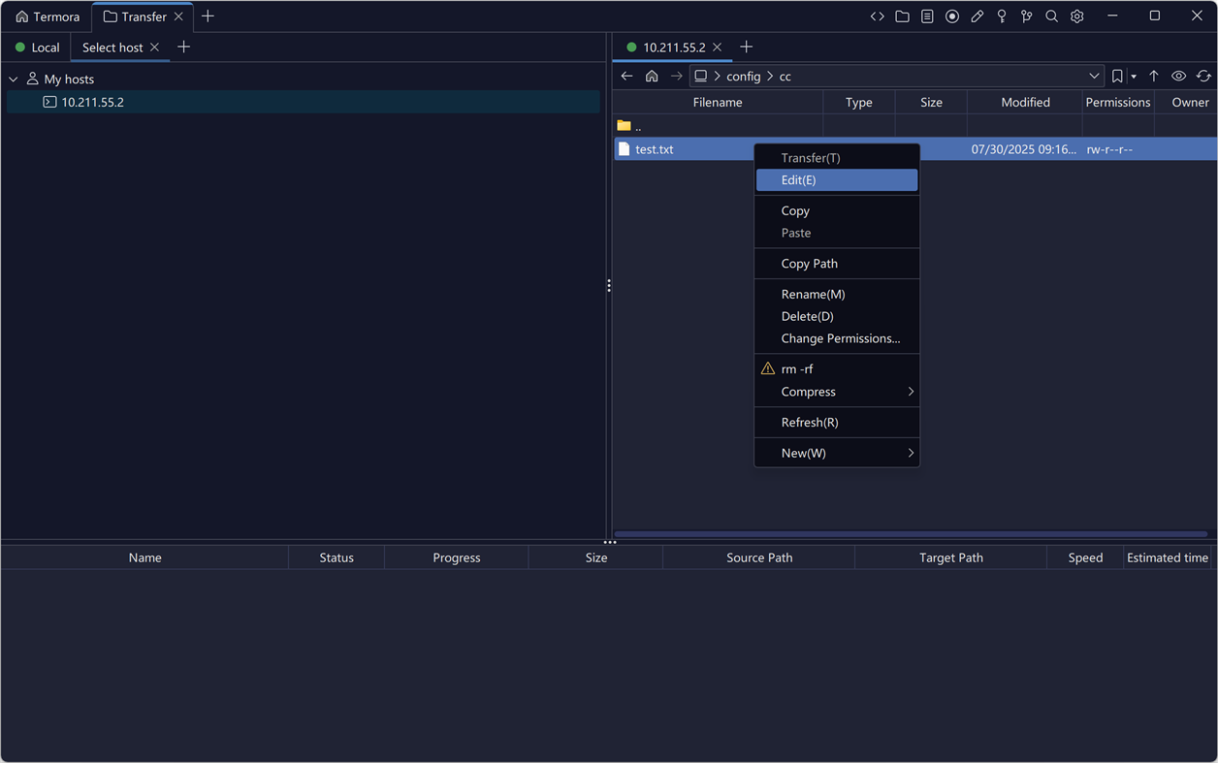Click the Speed column header
This screenshot has width=1218, height=763.
[x=1085, y=557]
